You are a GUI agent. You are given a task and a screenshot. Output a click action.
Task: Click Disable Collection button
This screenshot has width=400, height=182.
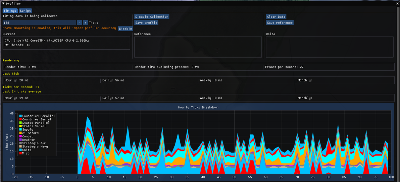(x=152, y=16)
